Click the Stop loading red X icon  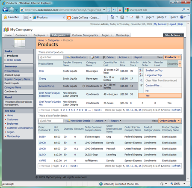click(120, 10)
